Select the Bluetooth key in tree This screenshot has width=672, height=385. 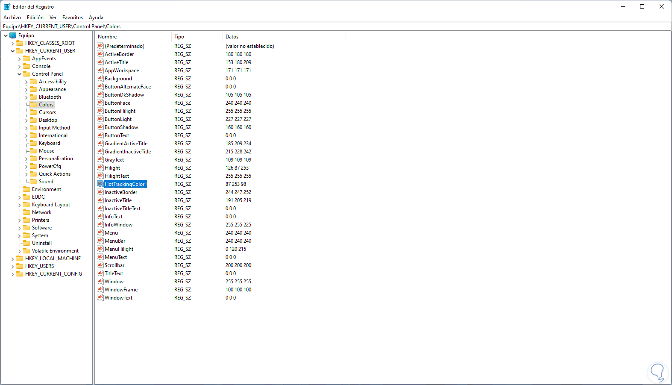[50, 97]
